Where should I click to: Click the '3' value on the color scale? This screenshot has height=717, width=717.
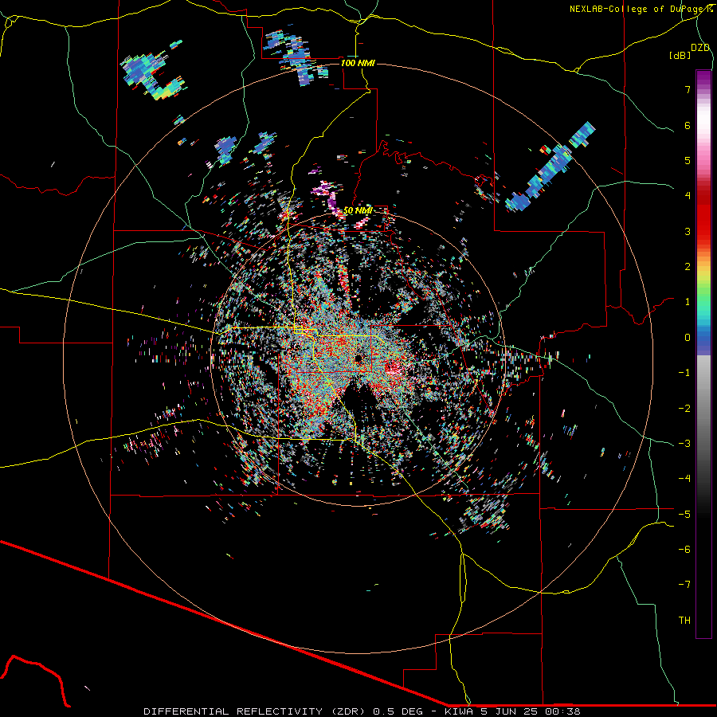(x=688, y=231)
